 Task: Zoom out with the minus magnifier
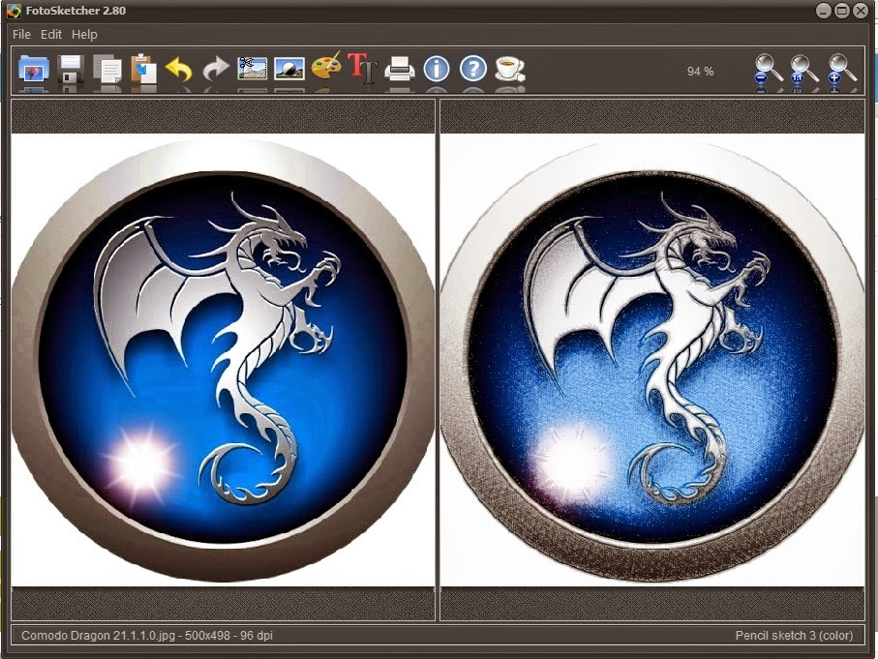[768, 70]
